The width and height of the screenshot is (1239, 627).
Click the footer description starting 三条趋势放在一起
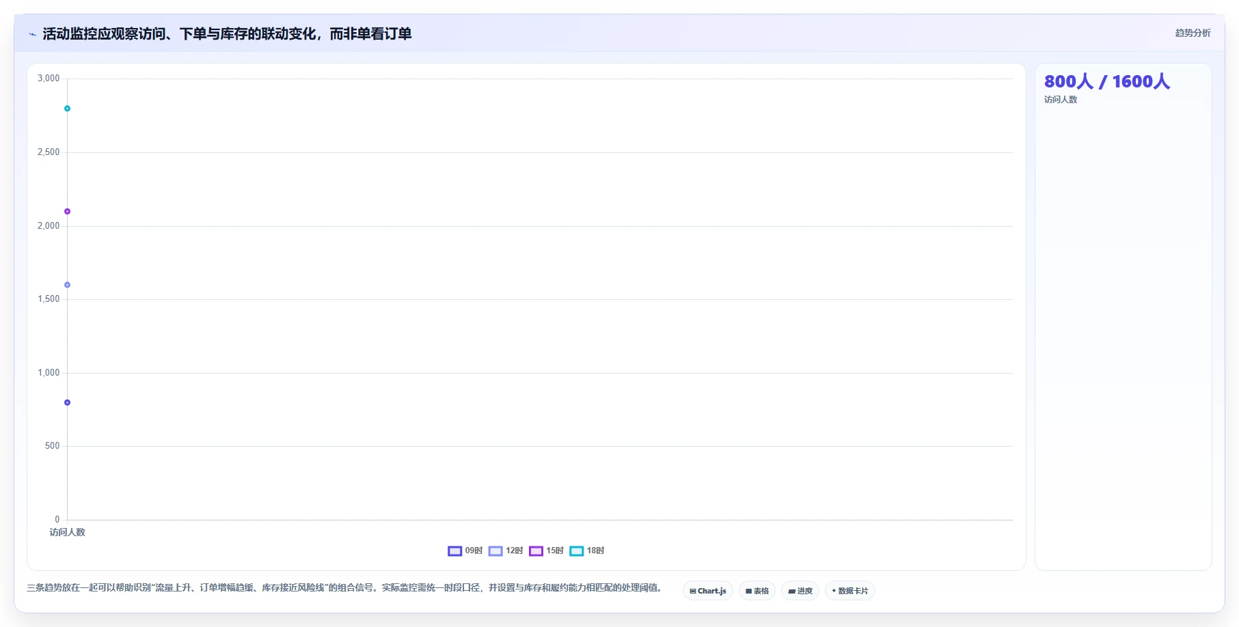point(344,587)
